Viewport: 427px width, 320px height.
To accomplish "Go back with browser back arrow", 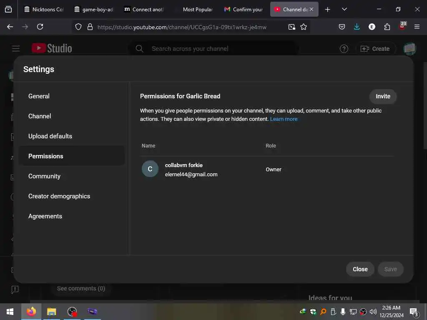I will click(x=10, y=27).
